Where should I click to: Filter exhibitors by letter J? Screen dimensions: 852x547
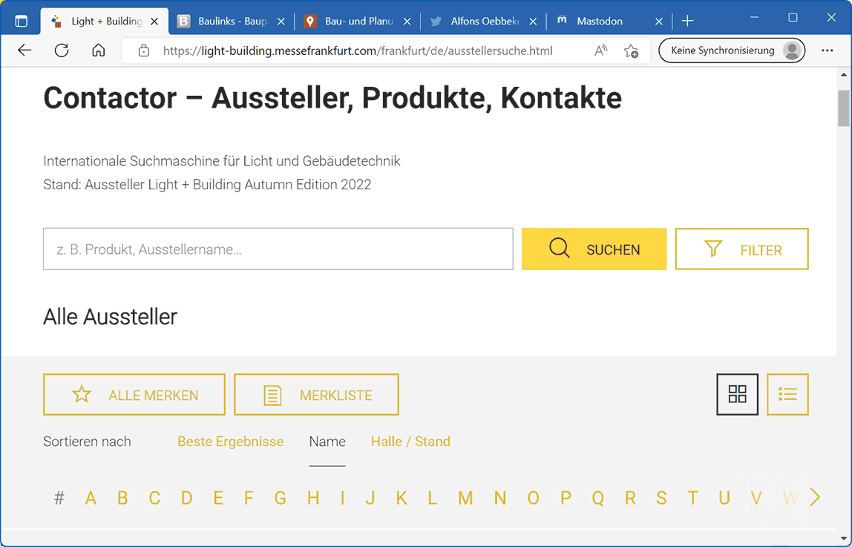tap(370, 497)
